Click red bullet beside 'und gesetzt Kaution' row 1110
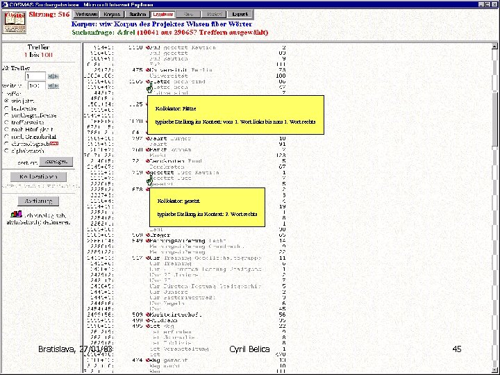Screen dimensions: 500x375 pos(148,47)
